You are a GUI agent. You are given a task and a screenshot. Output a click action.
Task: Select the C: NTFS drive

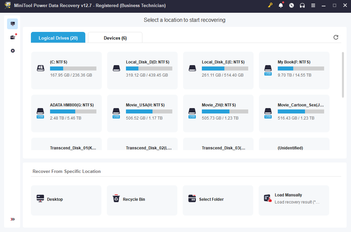[x=67, y=71]
